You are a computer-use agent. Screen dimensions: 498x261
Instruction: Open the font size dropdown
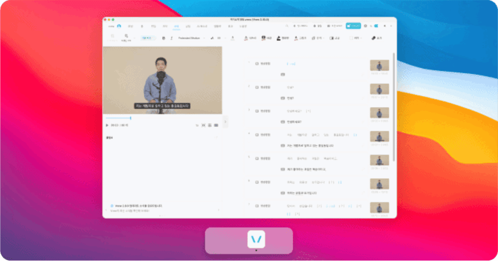click(222, 38)
